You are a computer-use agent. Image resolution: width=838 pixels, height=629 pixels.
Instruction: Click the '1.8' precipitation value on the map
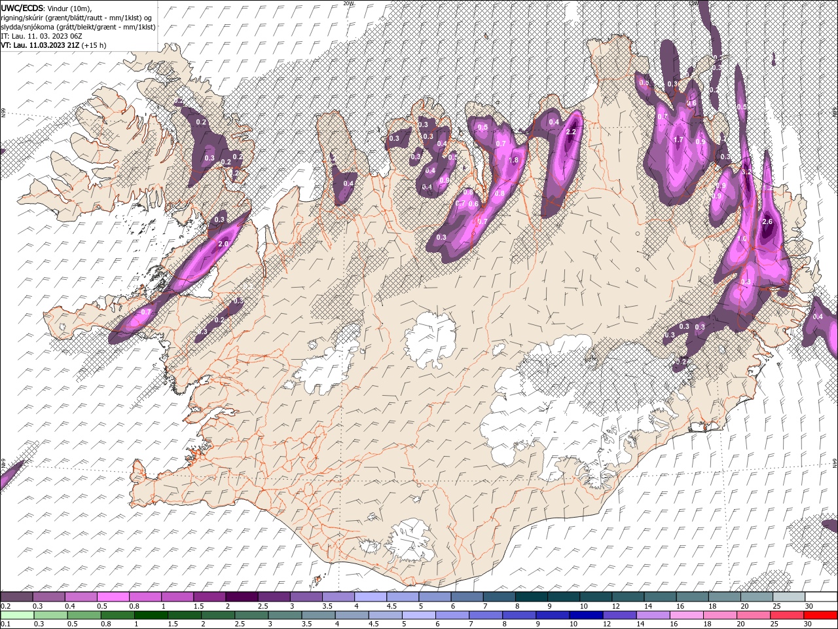pos(513,160)
